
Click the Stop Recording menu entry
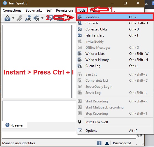pyautogui.click(x=115, y=114)
